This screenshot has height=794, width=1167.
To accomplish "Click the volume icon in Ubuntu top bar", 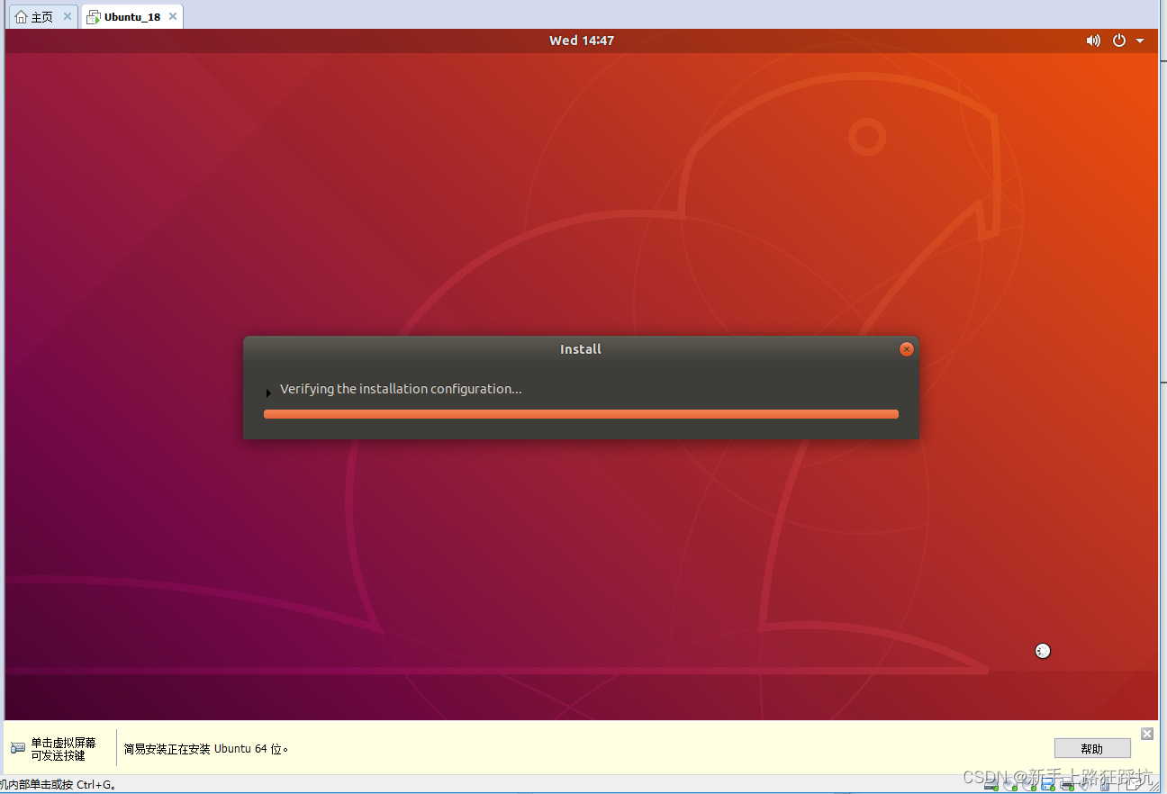I will 1093,41.
